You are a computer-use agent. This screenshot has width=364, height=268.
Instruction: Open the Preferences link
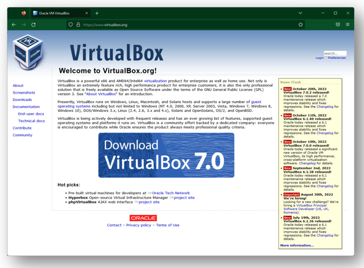pyautogui.click(x=337, y=58)
